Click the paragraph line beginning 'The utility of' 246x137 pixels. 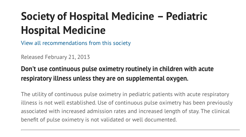[125, 94]
